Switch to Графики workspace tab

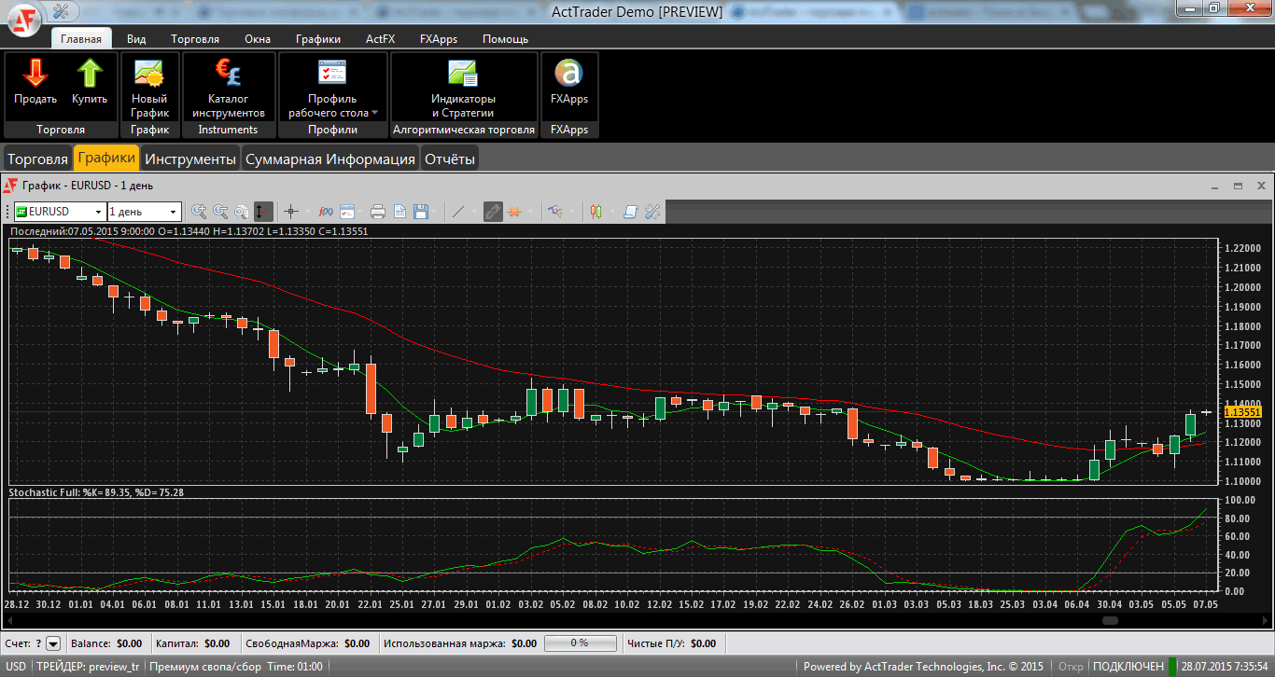pyautogui.click(x=106, y=158)
